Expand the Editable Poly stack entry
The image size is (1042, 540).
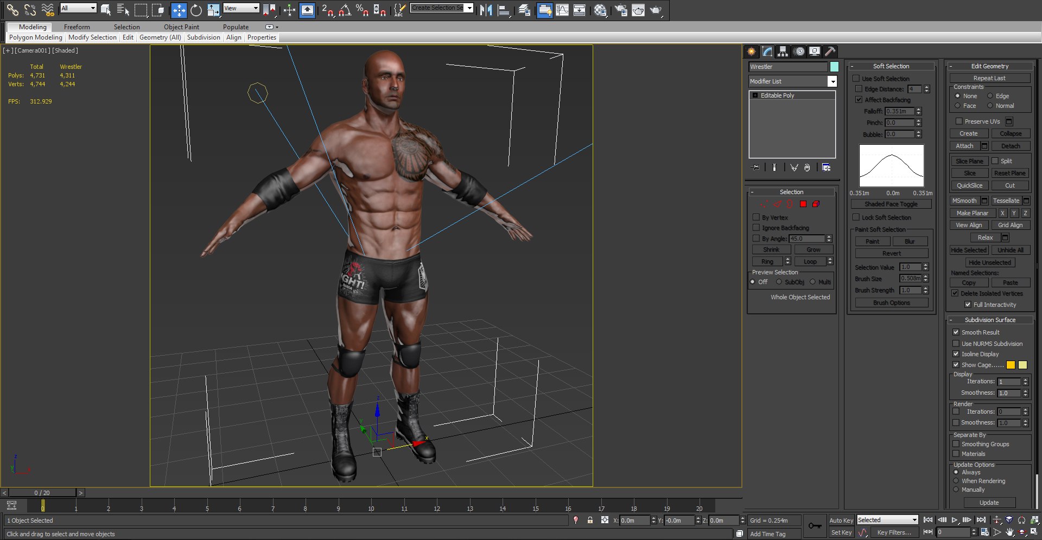755,95
